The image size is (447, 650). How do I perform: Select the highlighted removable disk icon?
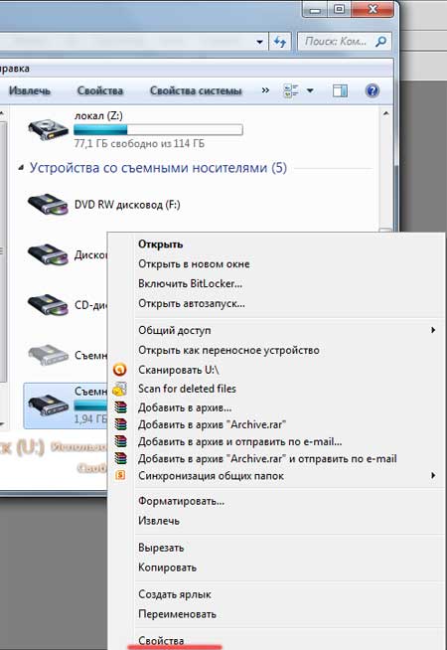coord(48,406)
